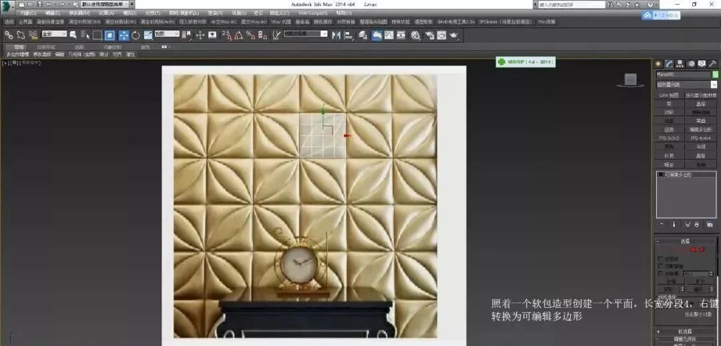Toggle the Angle Snap button
Image resolution: width=721 pixels, height=346 pixels.
pyautogui.click(x=238, y=35)
